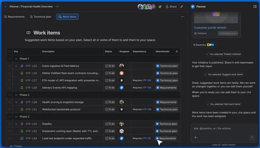Toggle the select-all checkbox in header
The width and height of the screenshot is (260, 148).
point(10,51)
